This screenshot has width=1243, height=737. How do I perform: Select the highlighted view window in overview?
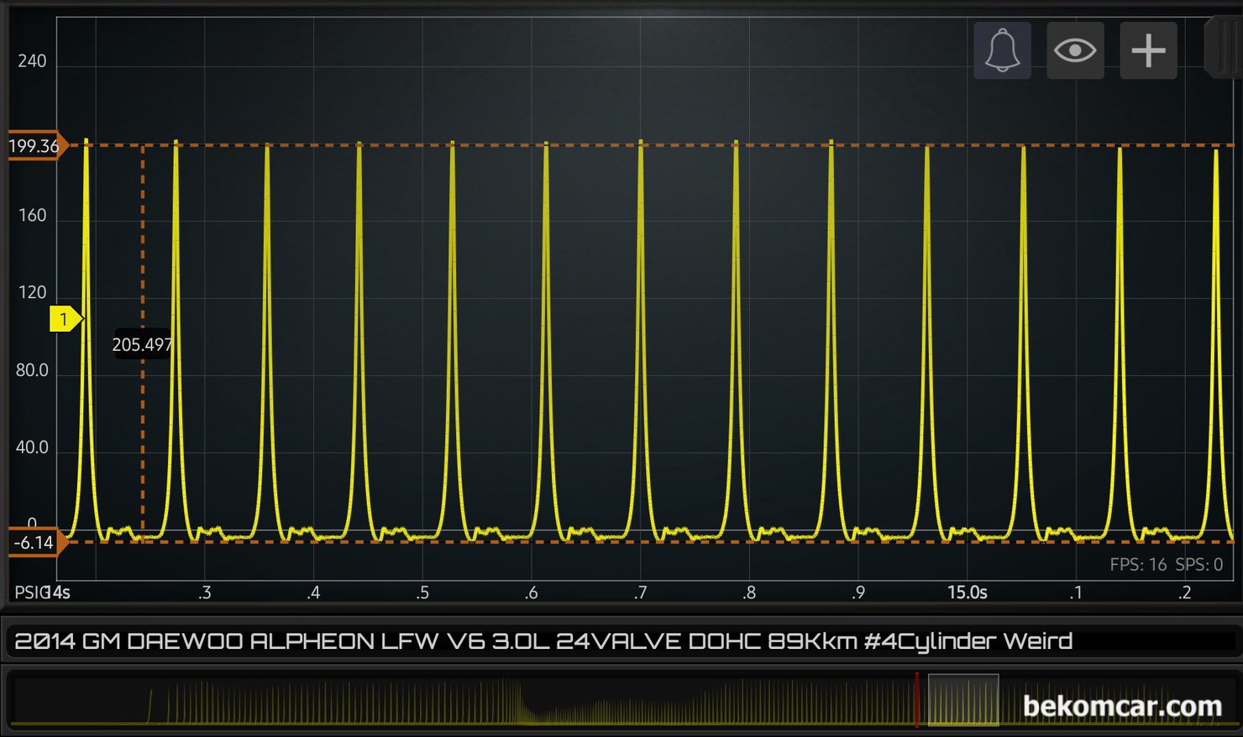[x=962, y=699]
